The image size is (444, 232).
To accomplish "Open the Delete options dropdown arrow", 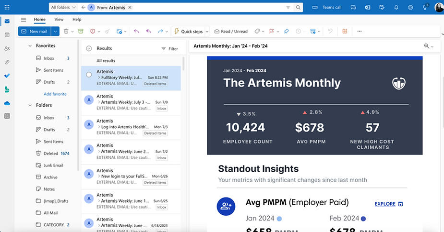I will click(72, 32).
